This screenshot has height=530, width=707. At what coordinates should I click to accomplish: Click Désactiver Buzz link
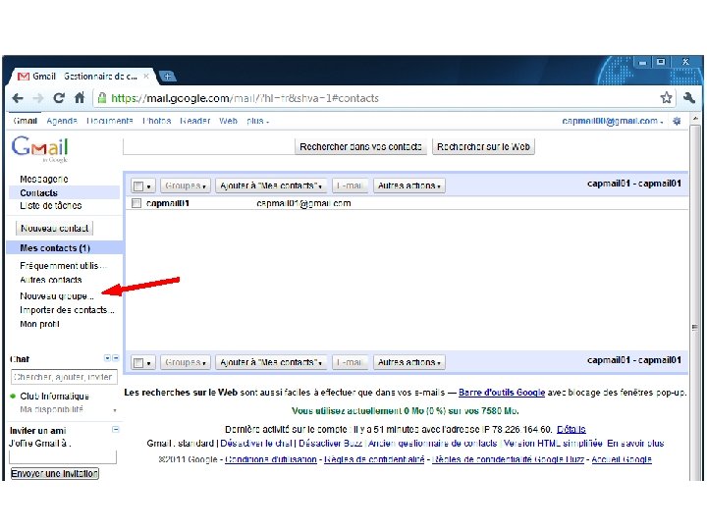(330, 444)
